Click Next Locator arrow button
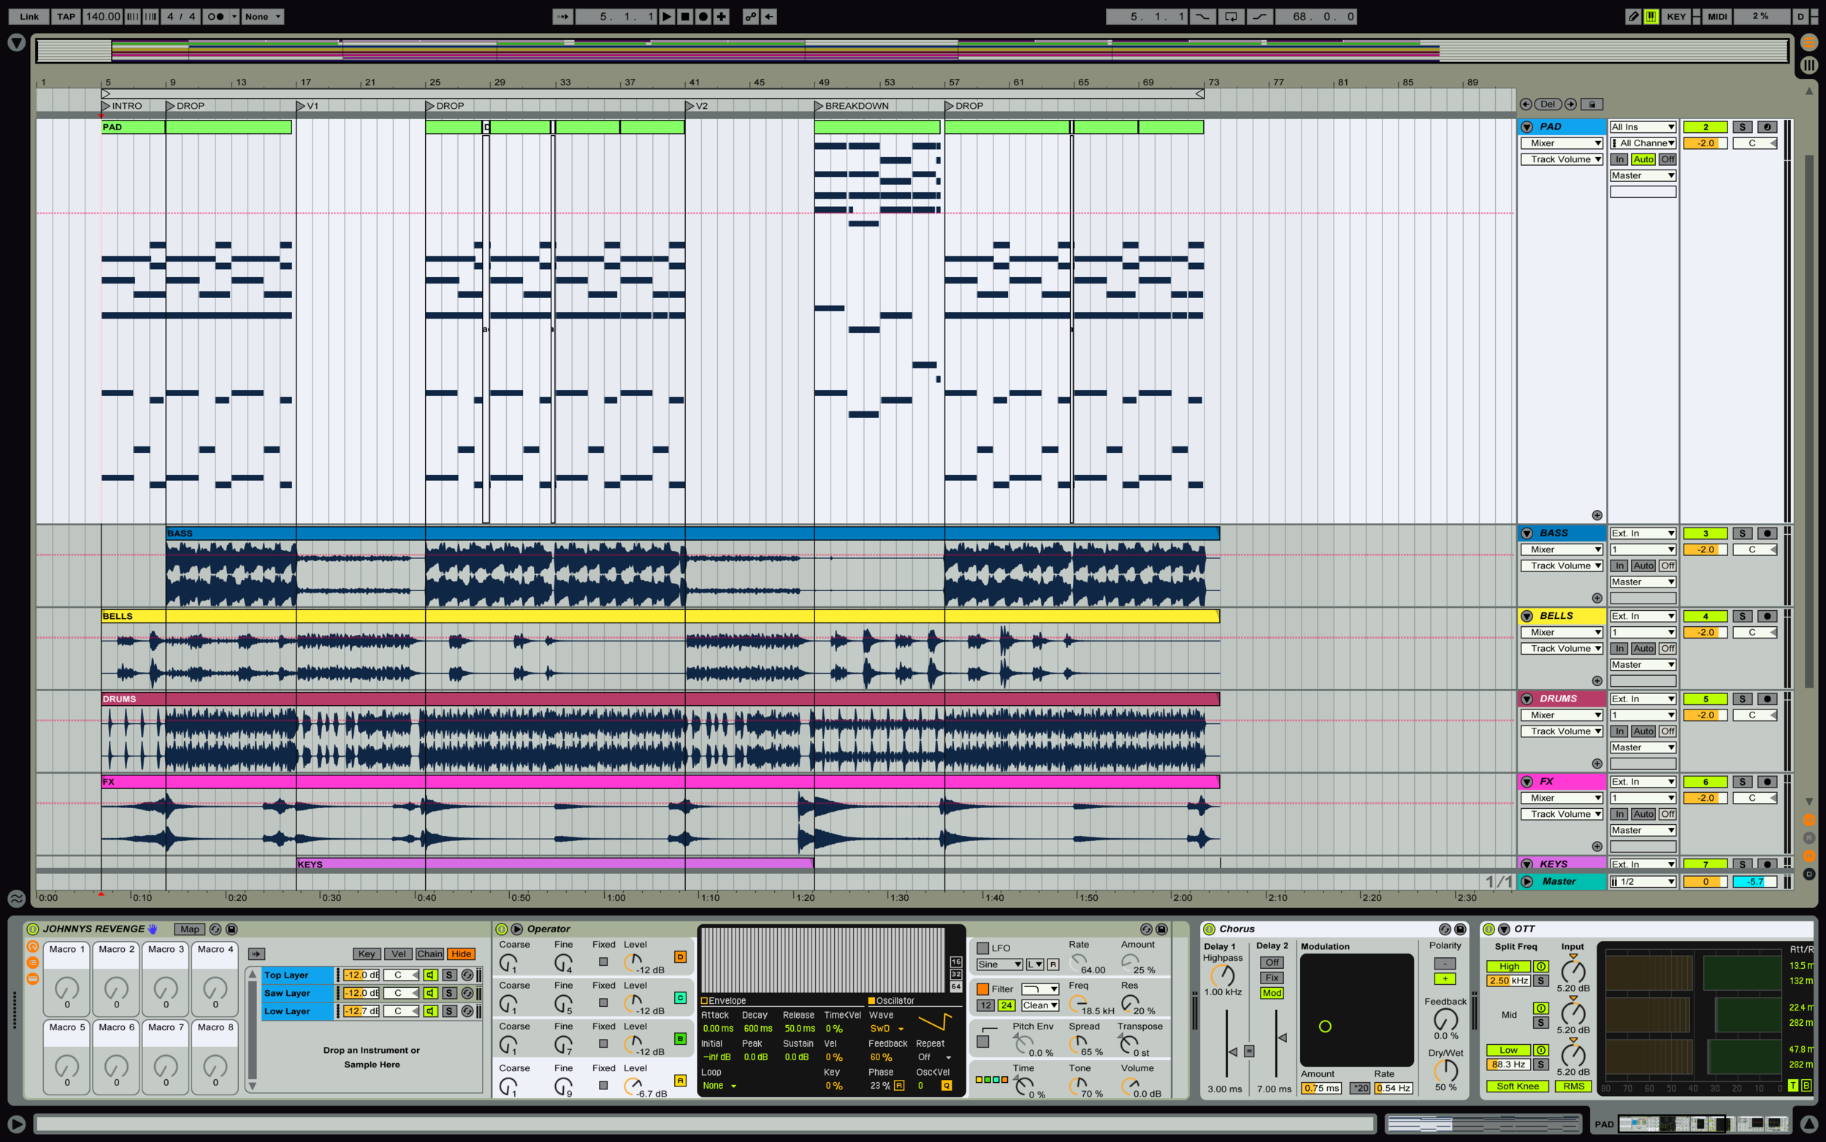The image size is (1826, 1142). (x=1571, y=104)
